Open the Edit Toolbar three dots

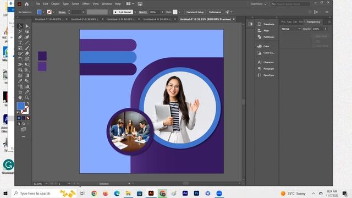tap(23, 136)
